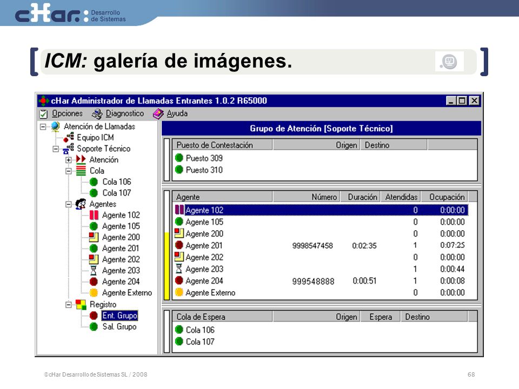Click the Duración column header
Viewport: 519px width, 389px height.
coord(361,197)
